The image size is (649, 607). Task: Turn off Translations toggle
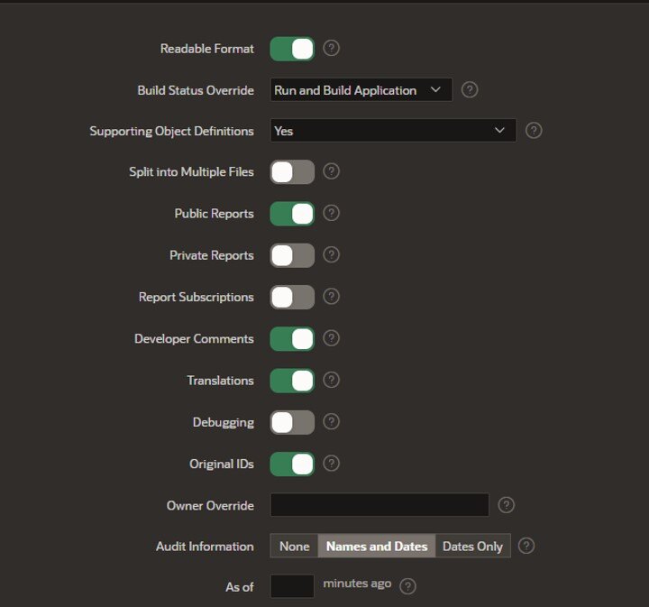coord(292,381)
